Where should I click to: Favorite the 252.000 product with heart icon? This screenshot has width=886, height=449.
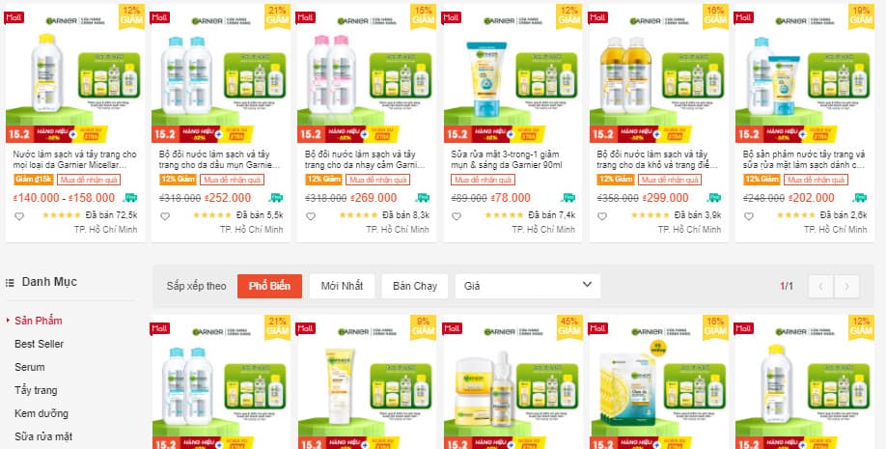(x=165, y=216)
